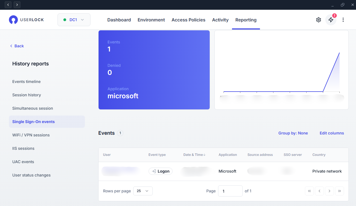Click the title bar forward arrow
Screen dimensions: 356x206
click(x=17, y=5)
